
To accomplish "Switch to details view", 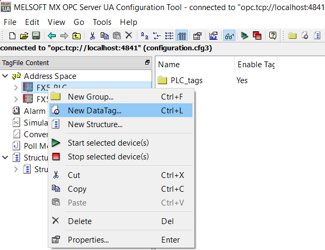I will coord(181,36).
